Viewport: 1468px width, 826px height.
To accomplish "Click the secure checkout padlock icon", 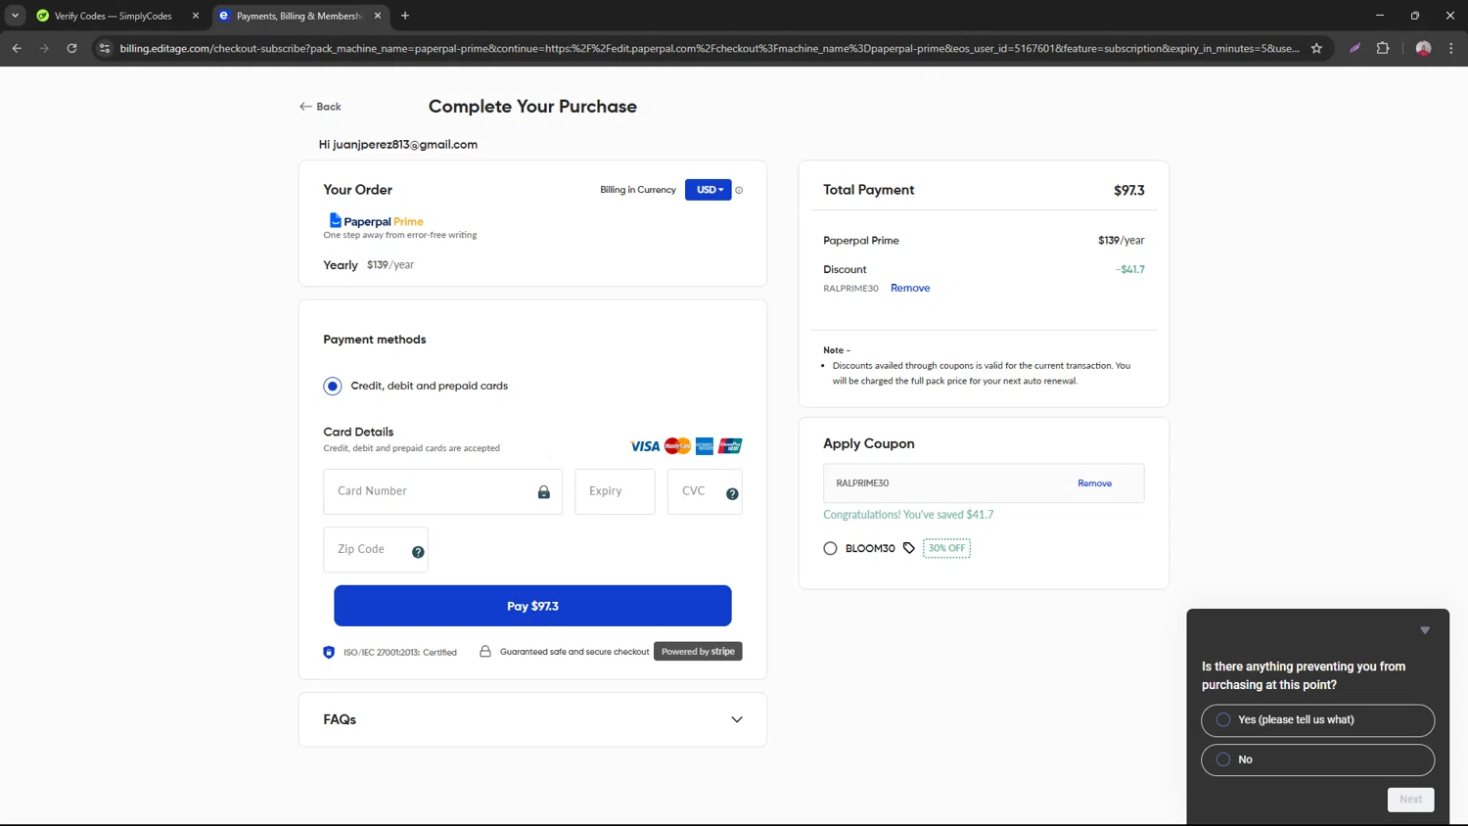I will [x=485, y=651].
